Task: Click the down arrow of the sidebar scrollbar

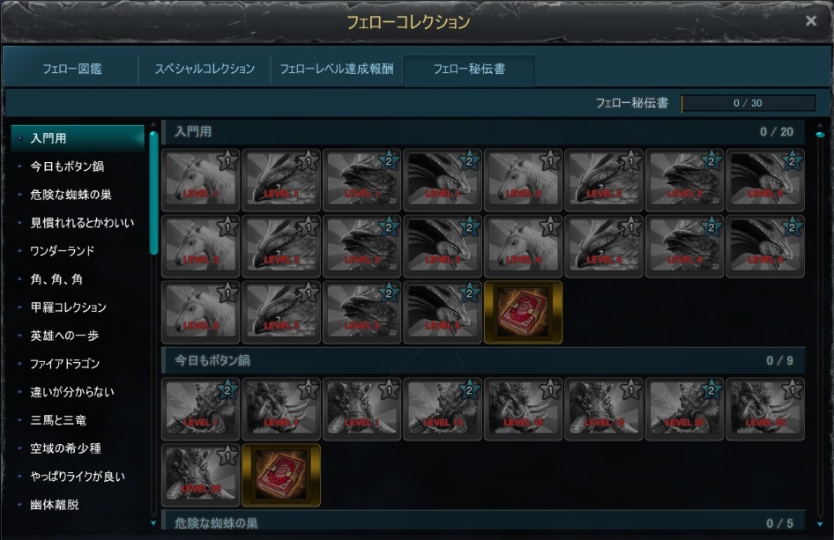Action: 153,523
